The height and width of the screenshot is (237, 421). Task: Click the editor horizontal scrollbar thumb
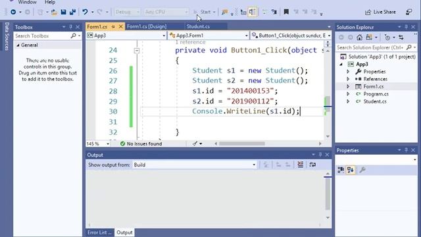click(x=242, y=144)
